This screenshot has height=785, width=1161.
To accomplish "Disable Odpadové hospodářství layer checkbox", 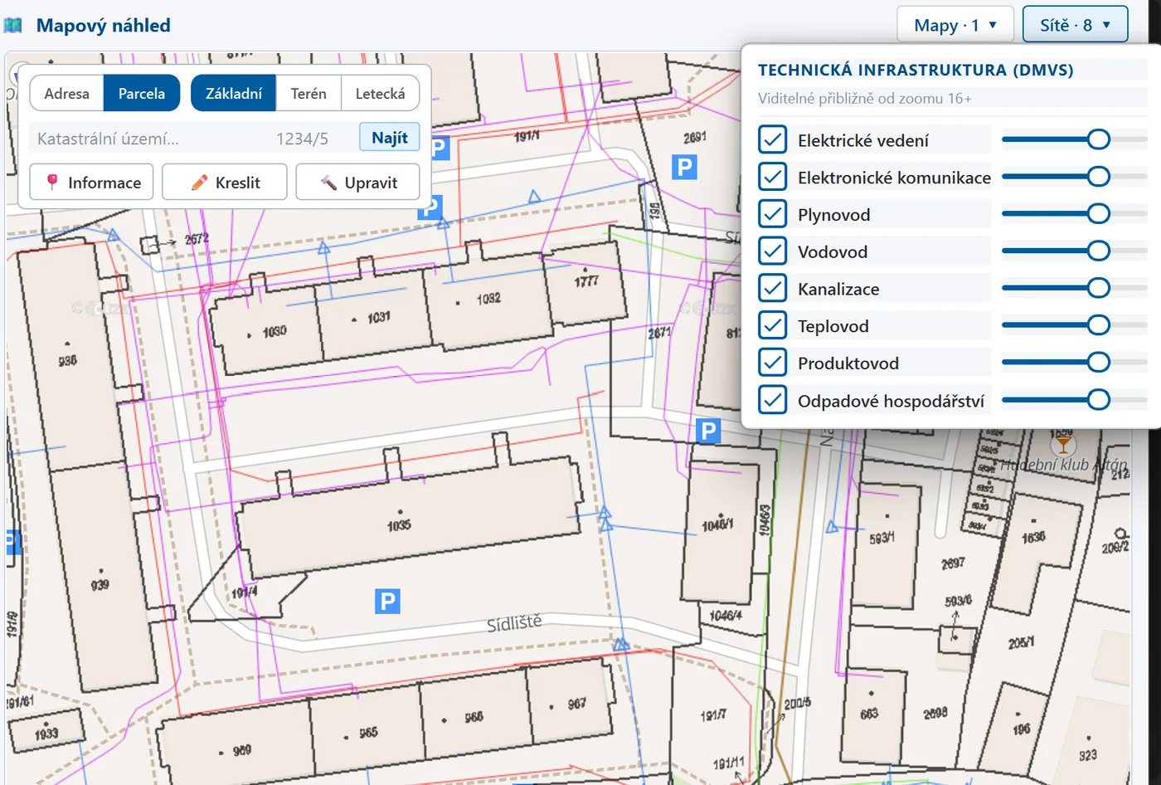I will (x=773, y=400).
